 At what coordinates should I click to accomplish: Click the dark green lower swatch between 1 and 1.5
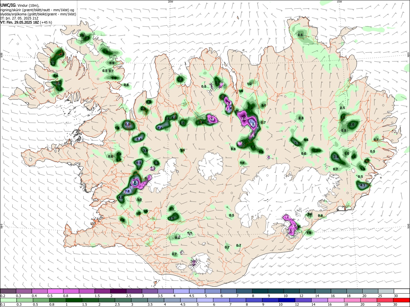[74, 300]
